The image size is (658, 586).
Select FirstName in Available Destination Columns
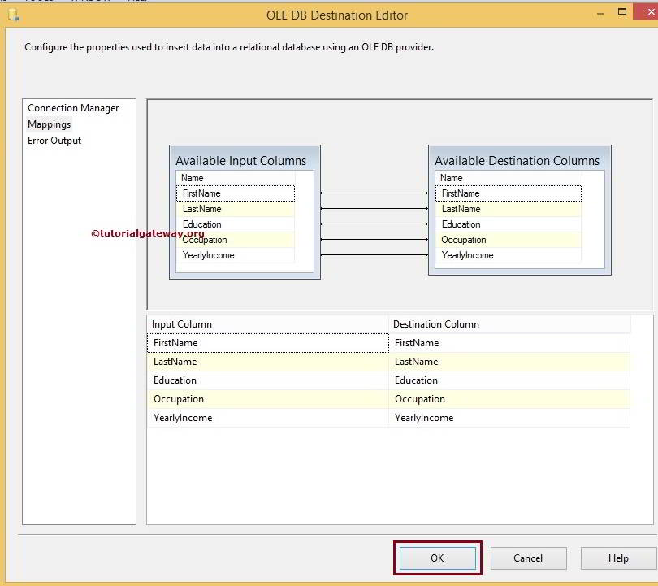point(509,193)
